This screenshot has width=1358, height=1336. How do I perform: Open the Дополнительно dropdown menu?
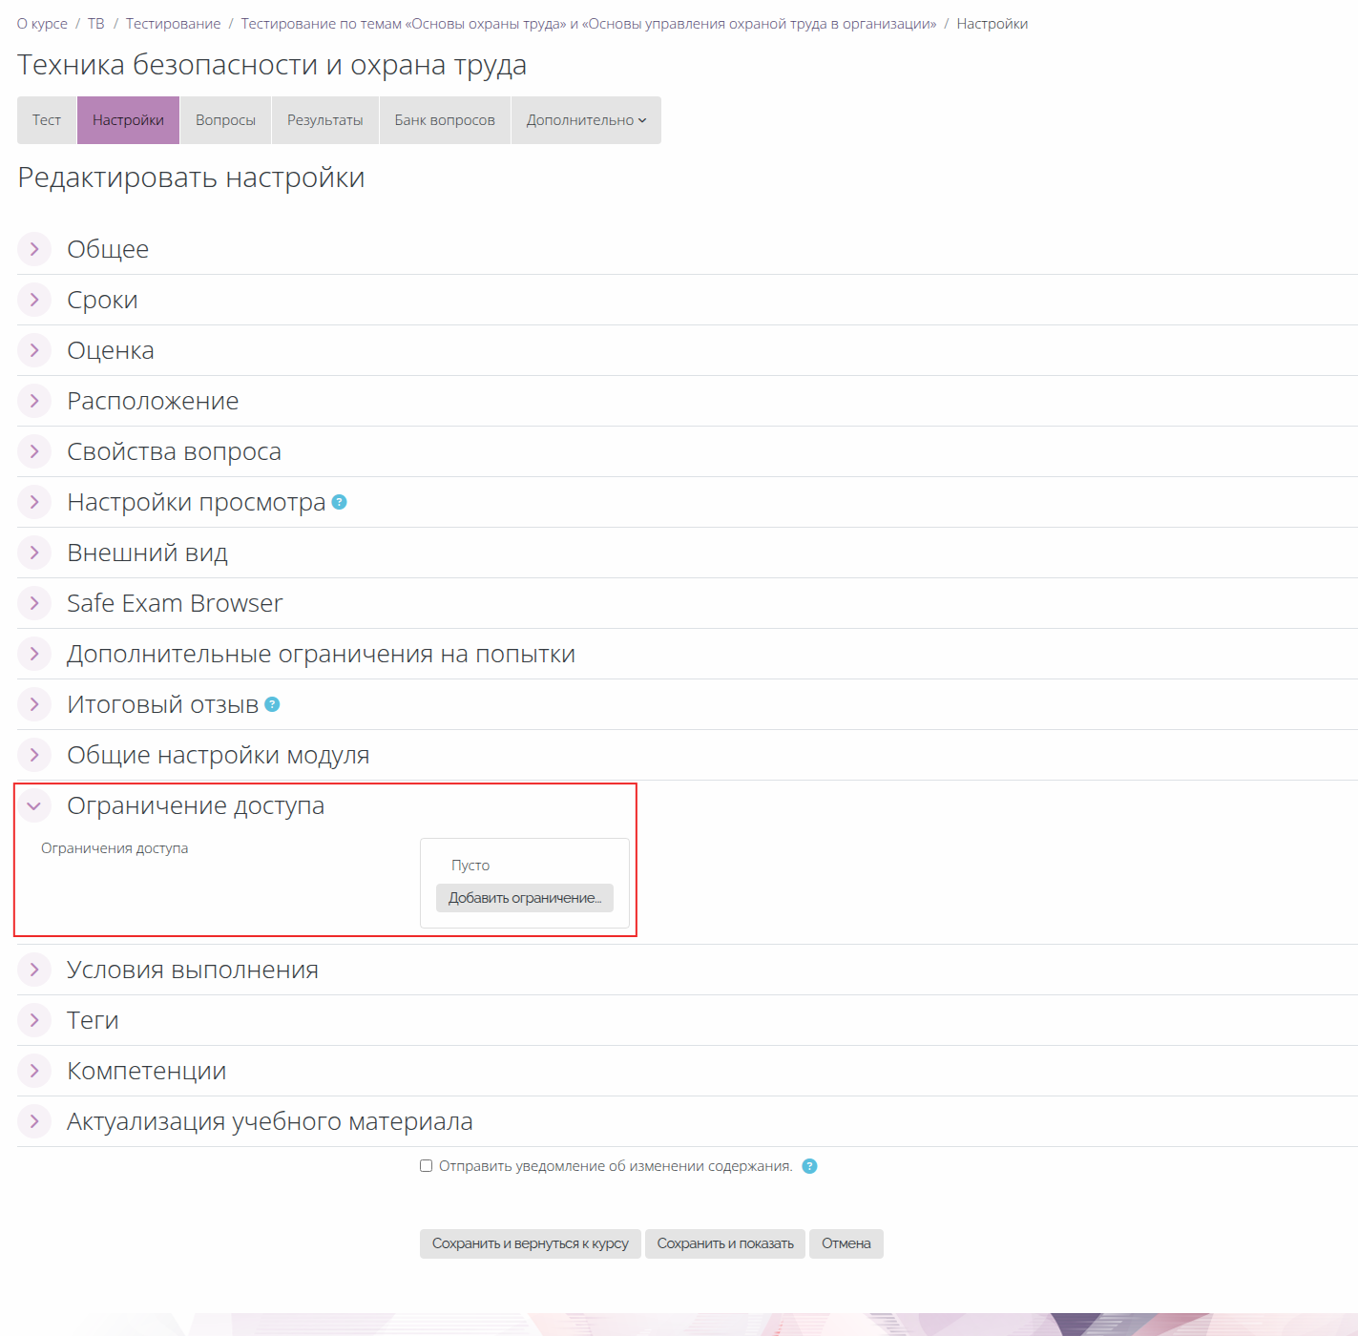coord(586,120)
